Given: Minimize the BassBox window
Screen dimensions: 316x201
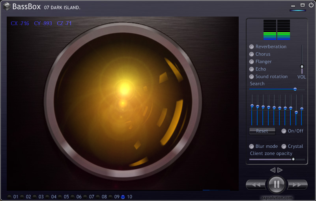Looking at the screenshot, I should coord(293,6).
